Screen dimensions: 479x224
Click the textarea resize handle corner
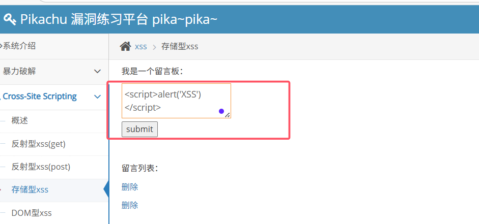(228, 115)
